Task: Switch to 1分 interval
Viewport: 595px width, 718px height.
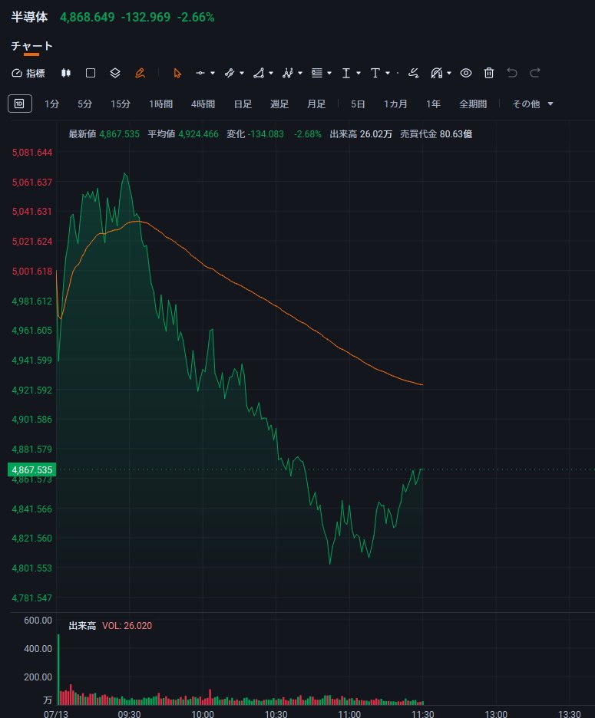Action: tap(51, 104)
